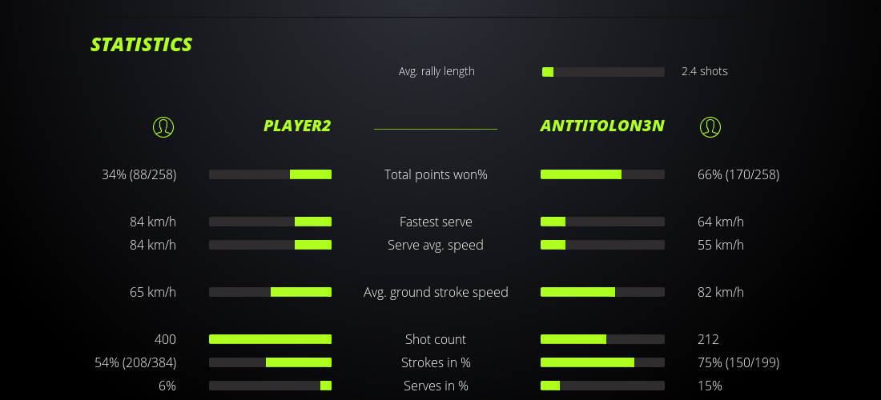Click ANTTITOLON3N's profile avatar icon

(710, 126)
